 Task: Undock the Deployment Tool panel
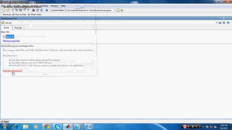point(227,18)
